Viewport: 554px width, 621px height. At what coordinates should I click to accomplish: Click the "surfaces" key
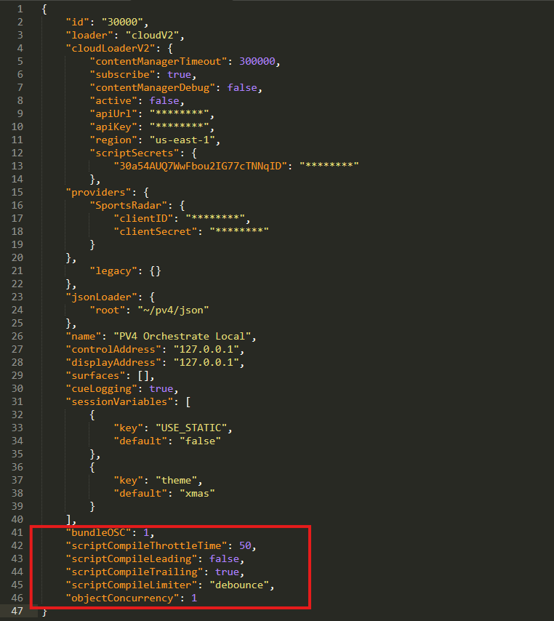click(95, 376)
